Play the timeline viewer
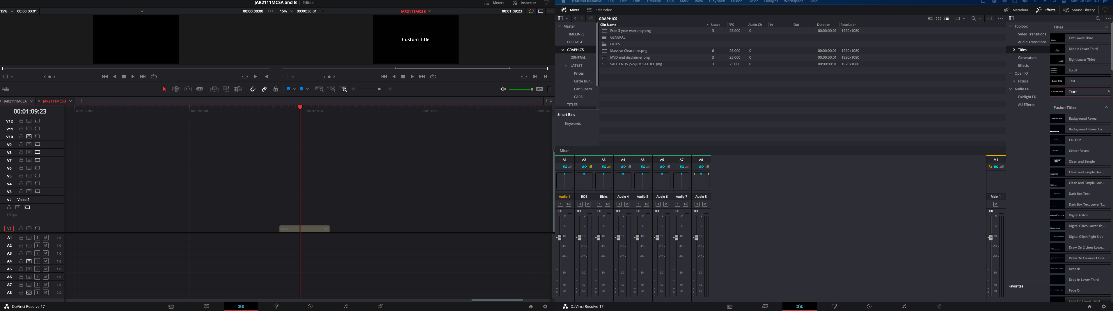The height and width of the screenshot is (311, 1113). [x=412, y=76]
